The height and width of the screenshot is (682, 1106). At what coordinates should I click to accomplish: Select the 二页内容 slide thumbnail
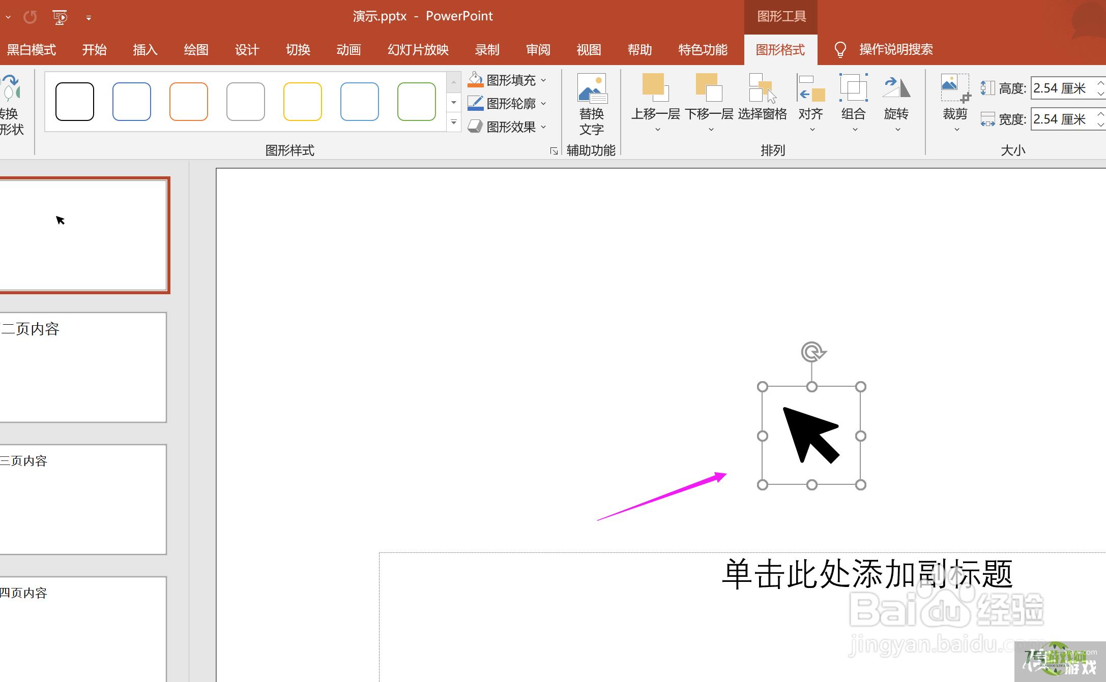pos(83,367)
